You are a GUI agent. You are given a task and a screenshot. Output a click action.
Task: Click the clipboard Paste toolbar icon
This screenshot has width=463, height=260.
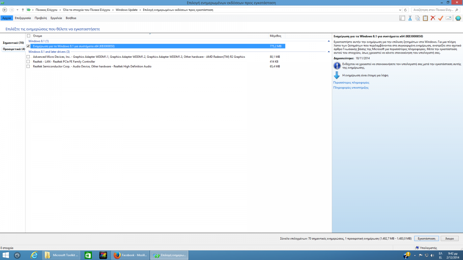point(425,18)
